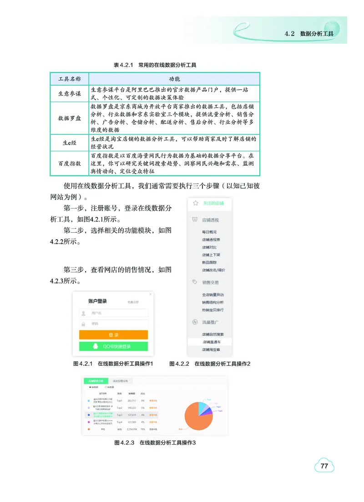Click the QQ penguin icon on the green button
The height and width of the screenshot is (502, 364).
tap(96, 346)
